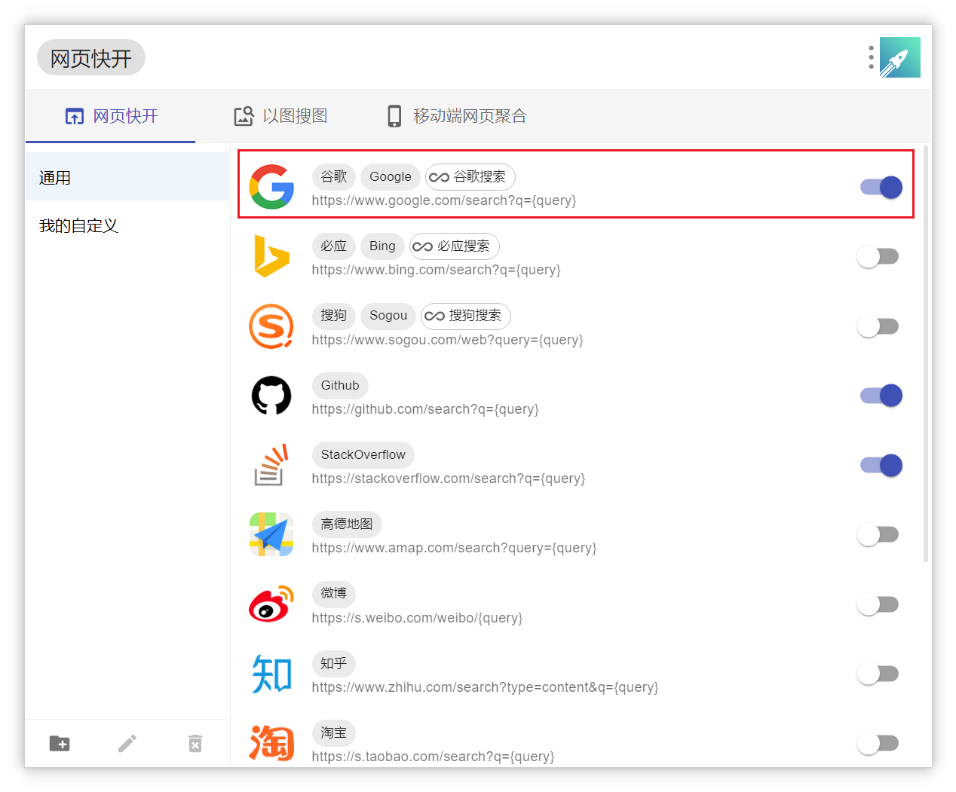Click the 微博 tag chip
The height and width of the screenshot is (792, 956).
[334, 594]
